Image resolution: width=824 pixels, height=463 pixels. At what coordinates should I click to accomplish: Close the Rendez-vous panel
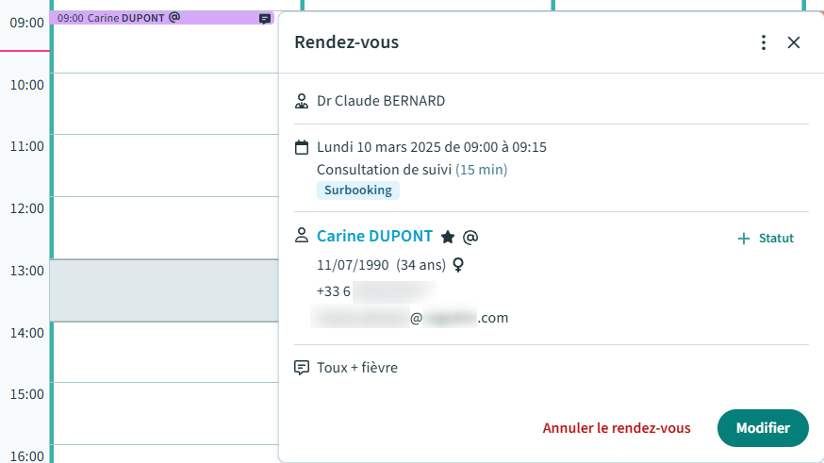[x=794, y=42]
